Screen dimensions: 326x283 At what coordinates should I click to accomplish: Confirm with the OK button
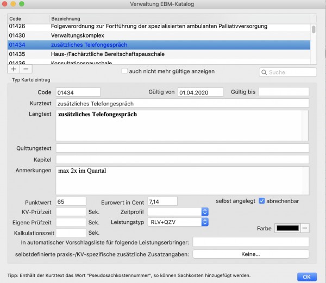tap(307, 277)
